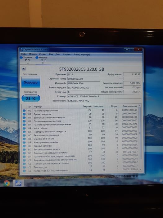Click the attribute list scroll up arrow

(140, 106)
